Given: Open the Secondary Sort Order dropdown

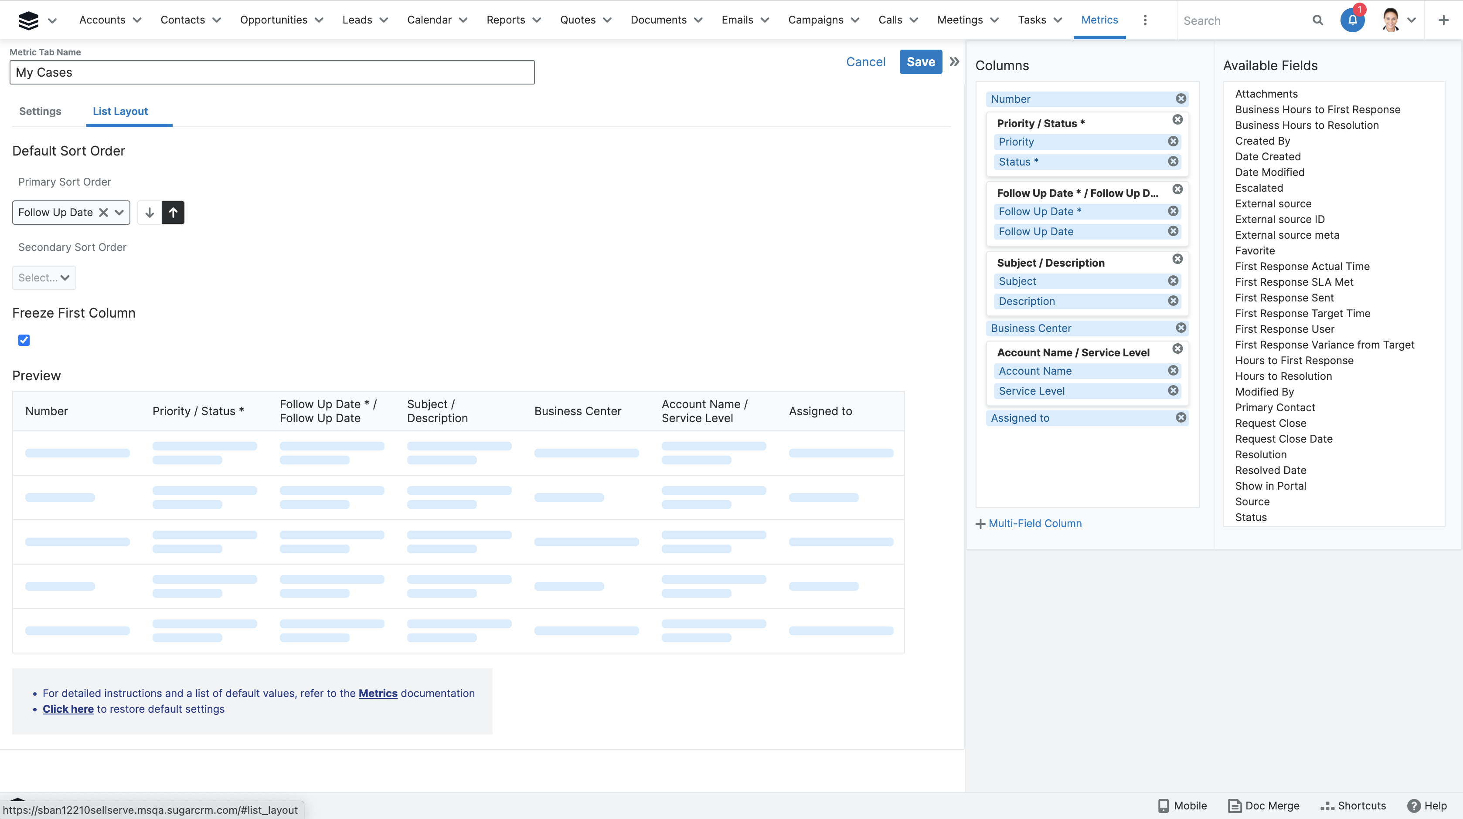Looking at the screenshot, I should 44,278.
